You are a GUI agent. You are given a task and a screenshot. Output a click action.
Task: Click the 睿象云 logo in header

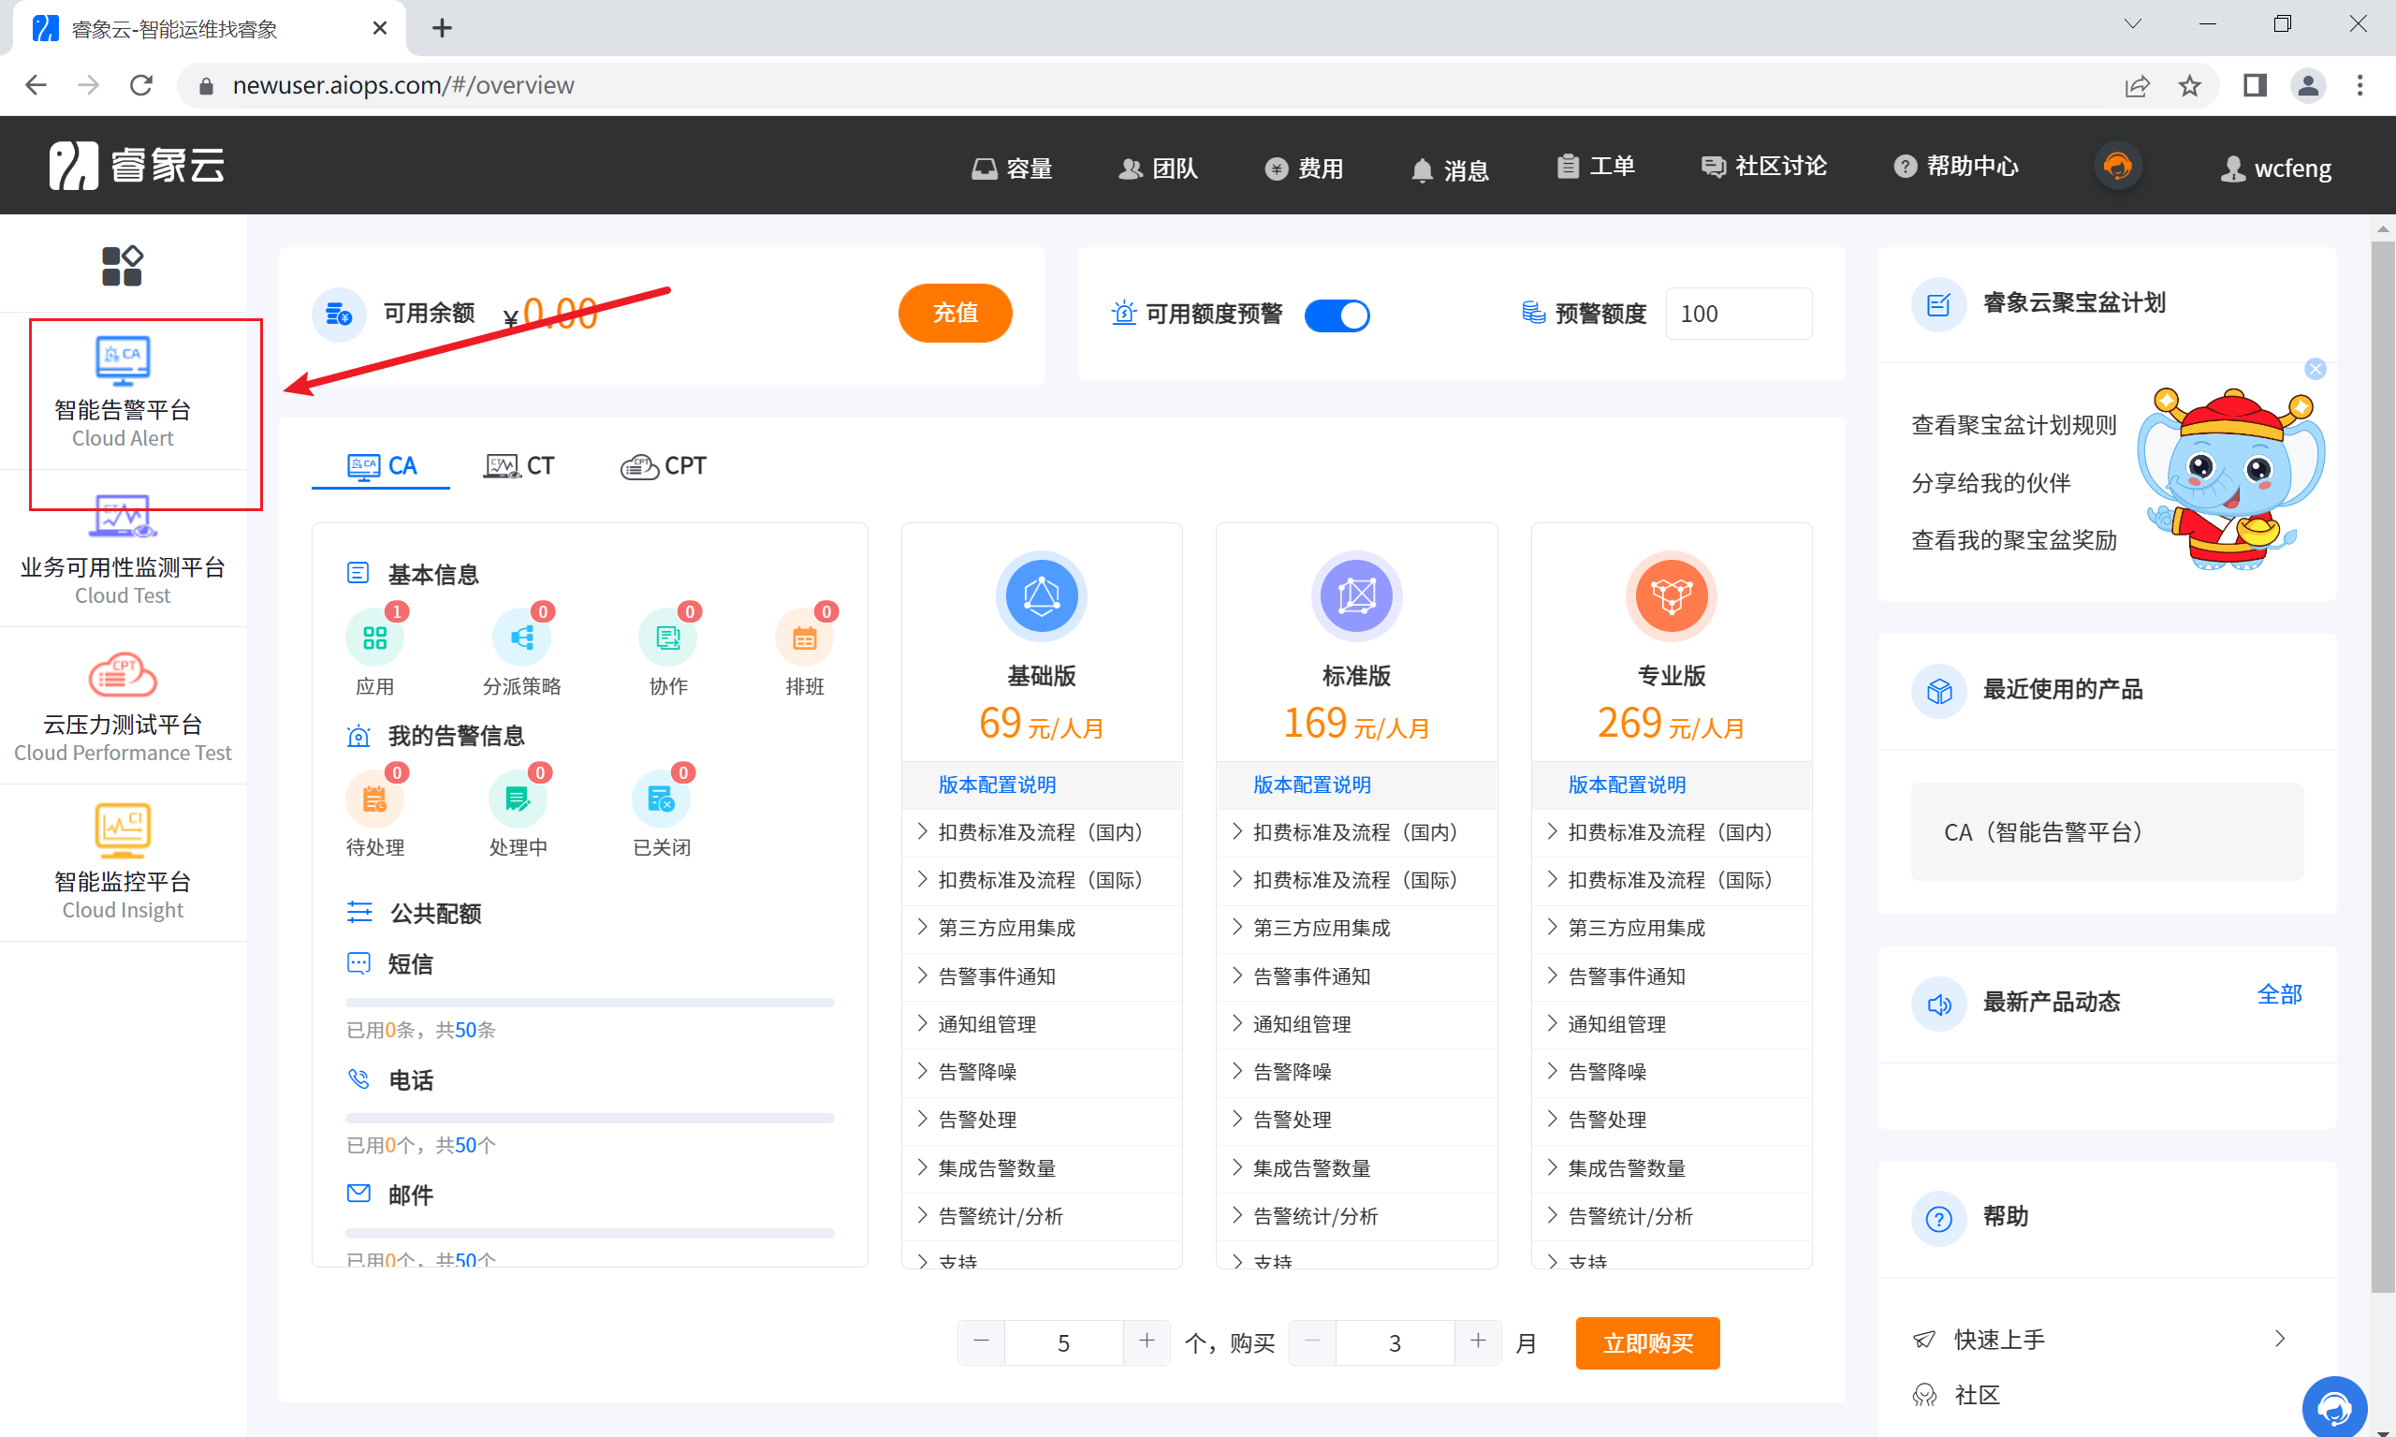(x=137, y=165)
